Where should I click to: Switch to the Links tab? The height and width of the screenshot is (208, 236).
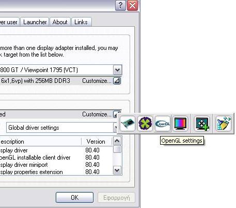coord(81,22)
